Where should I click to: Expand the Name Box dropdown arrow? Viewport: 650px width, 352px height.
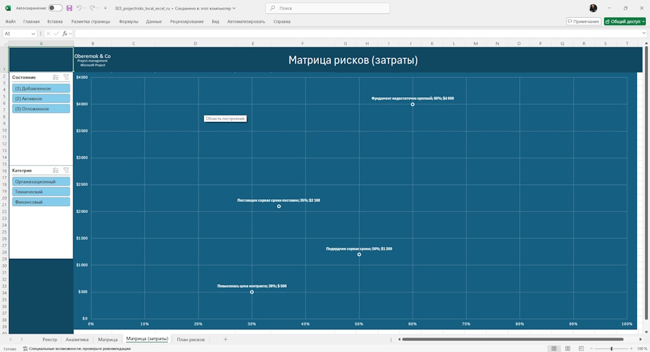click(x=33, y=34)
